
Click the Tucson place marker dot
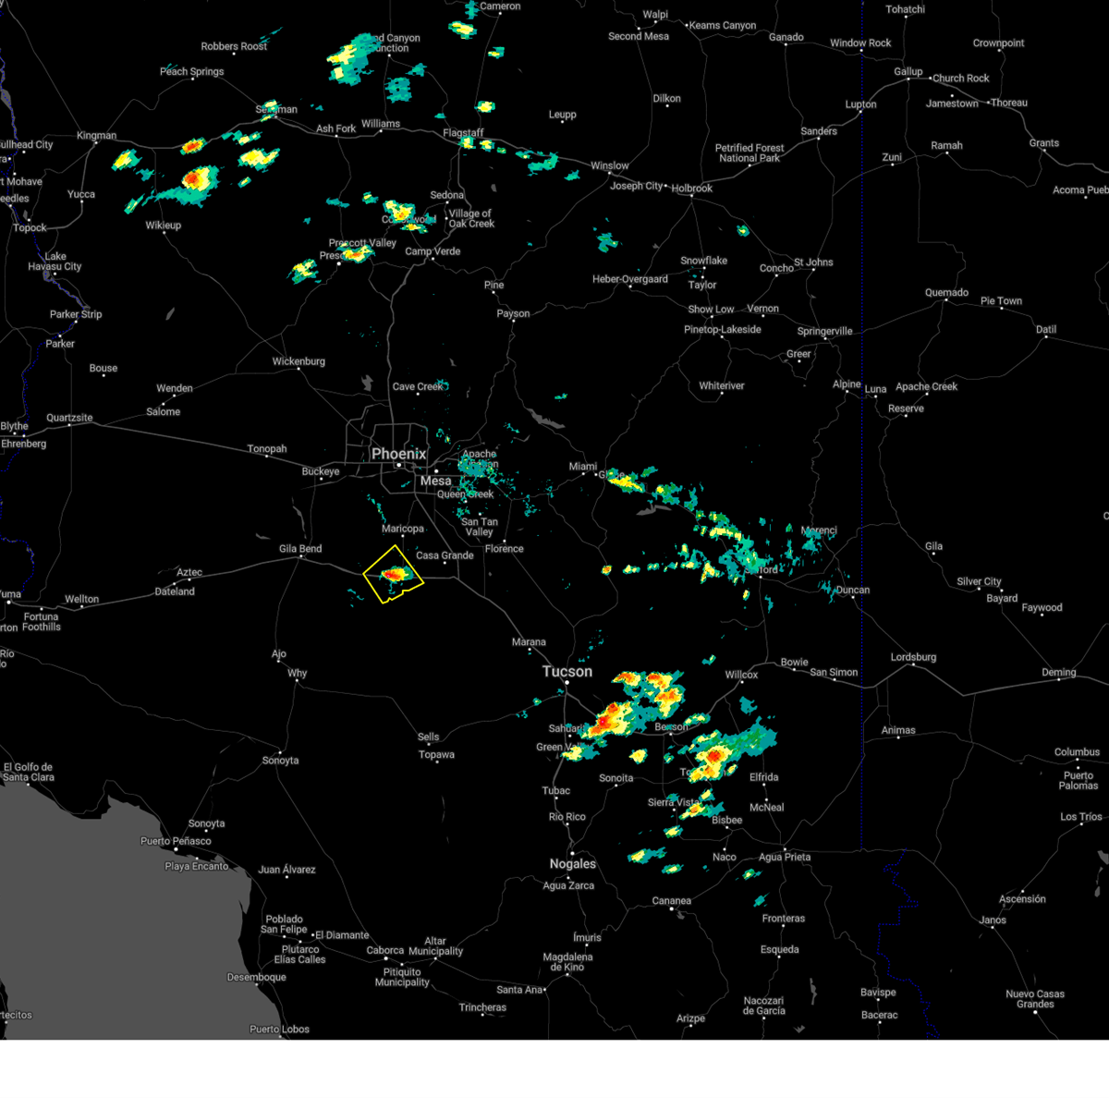pos(566,683)
